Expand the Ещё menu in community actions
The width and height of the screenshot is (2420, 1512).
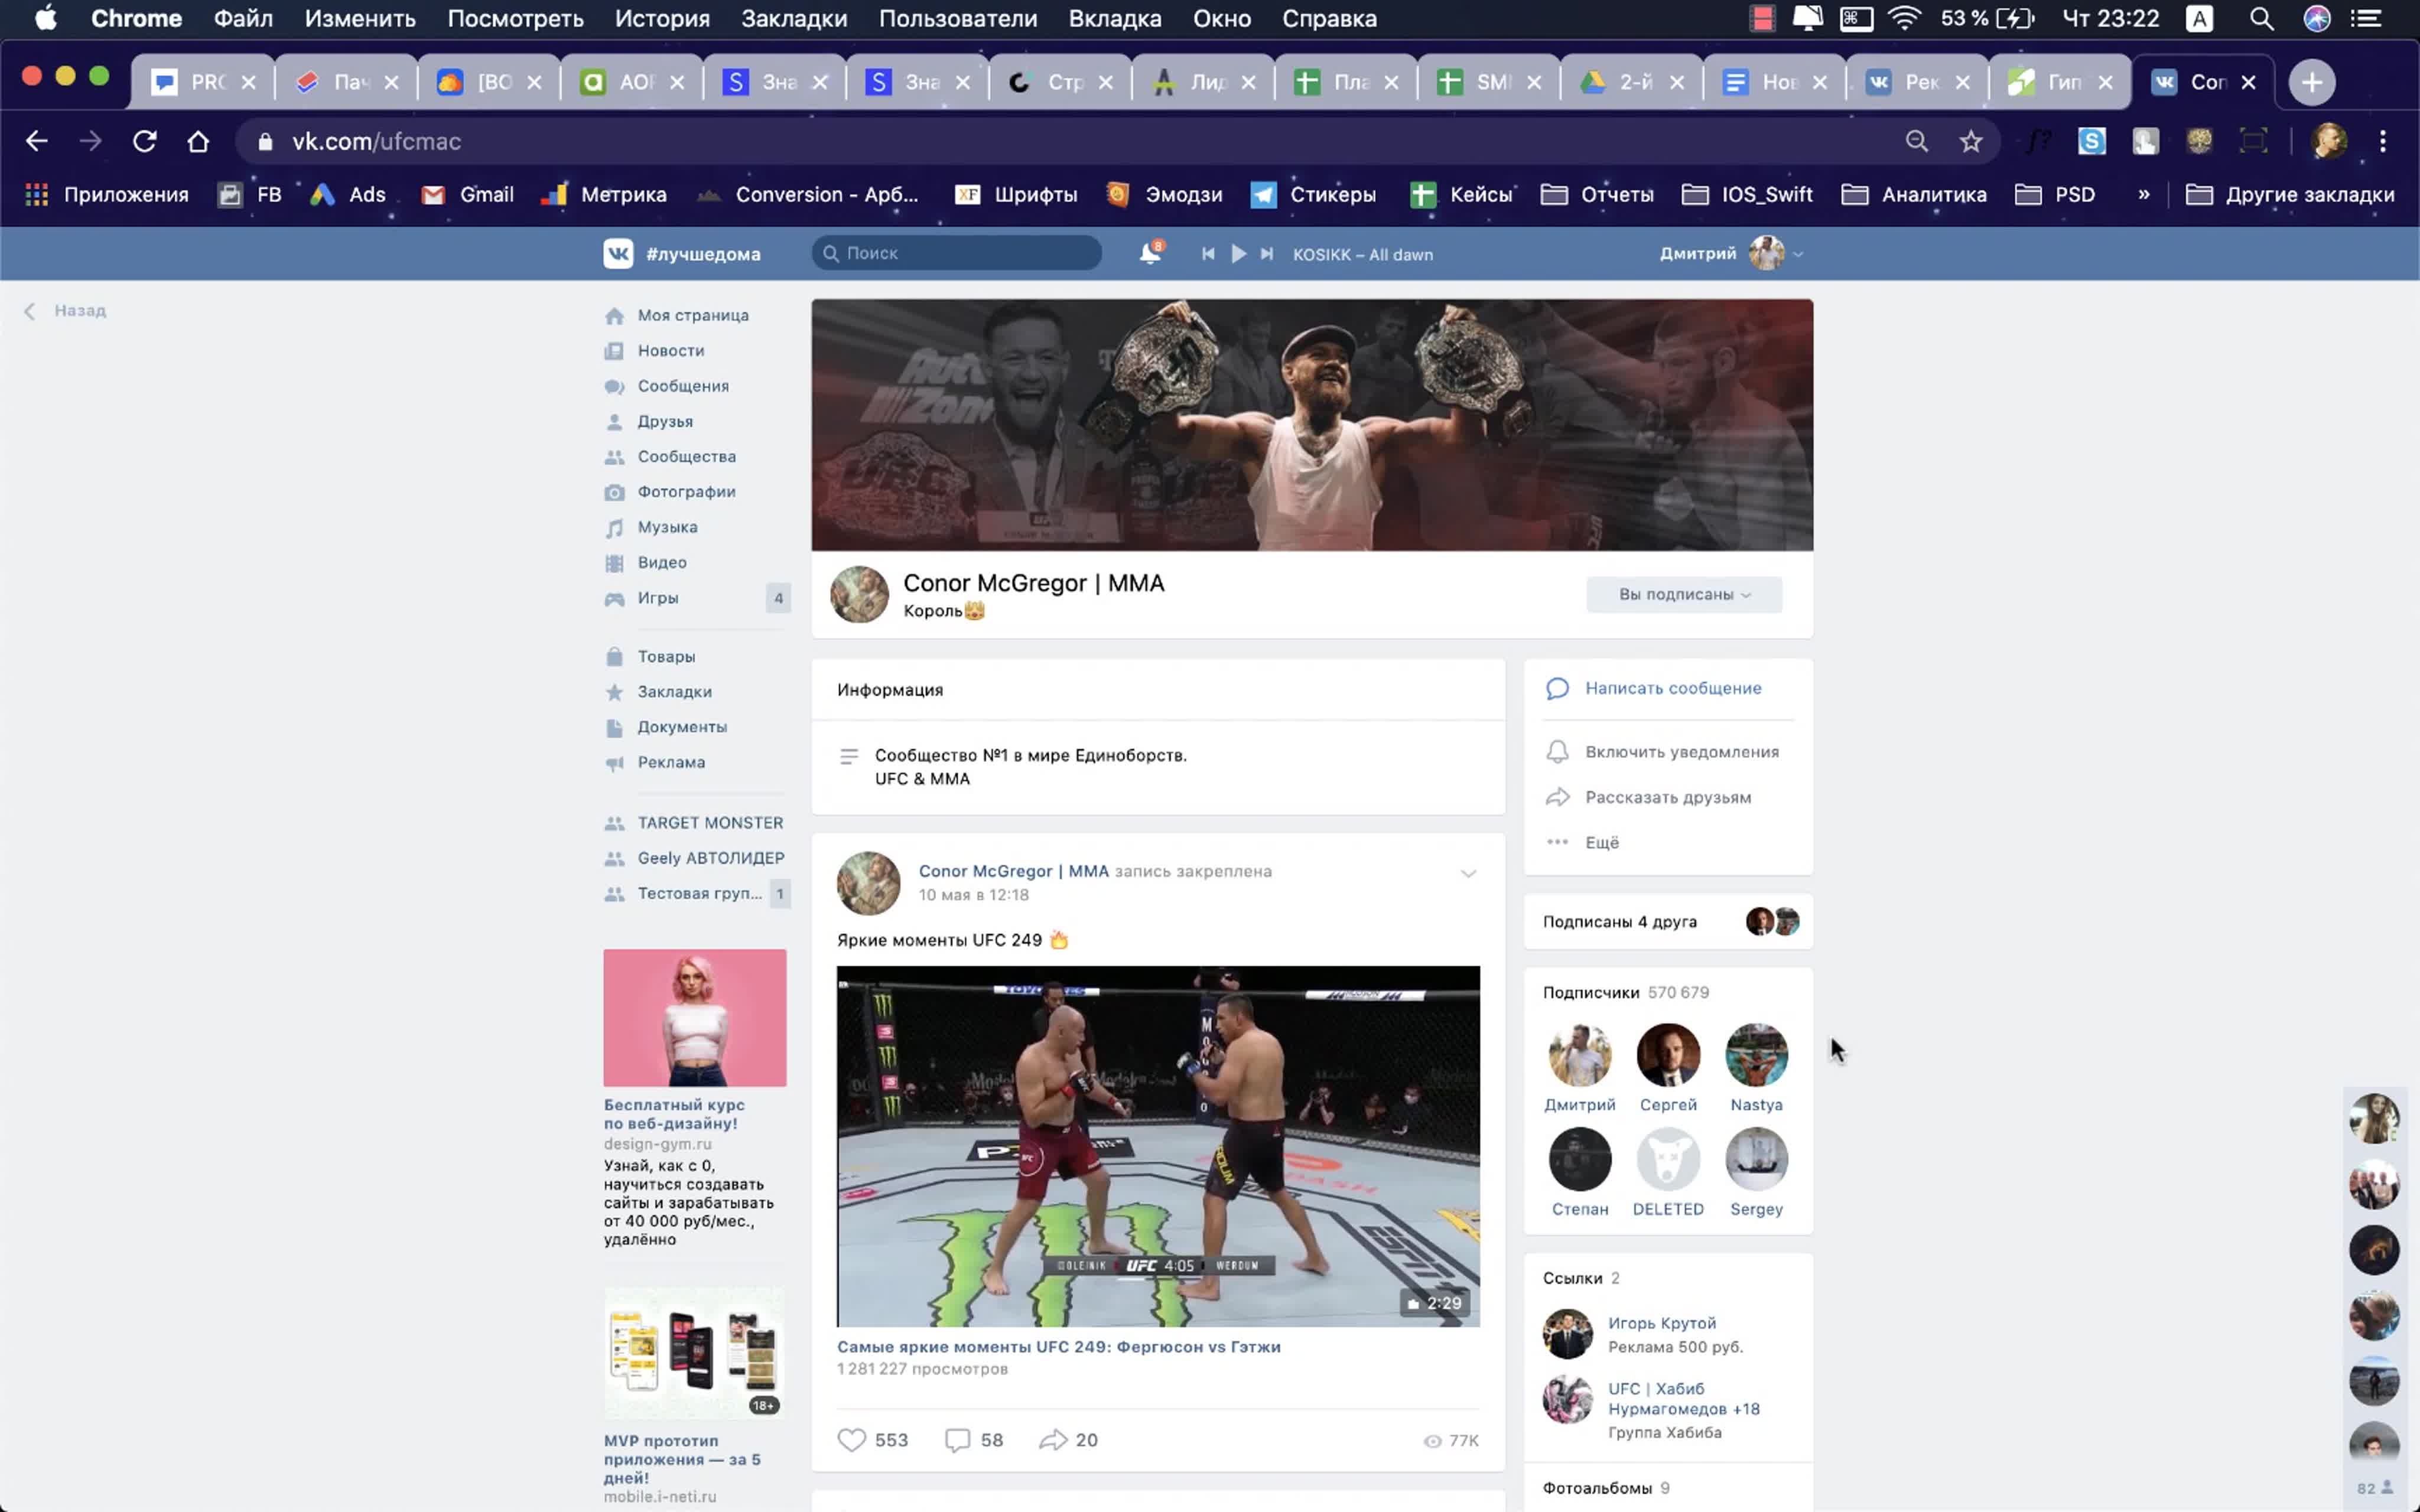click(1601, 842)
